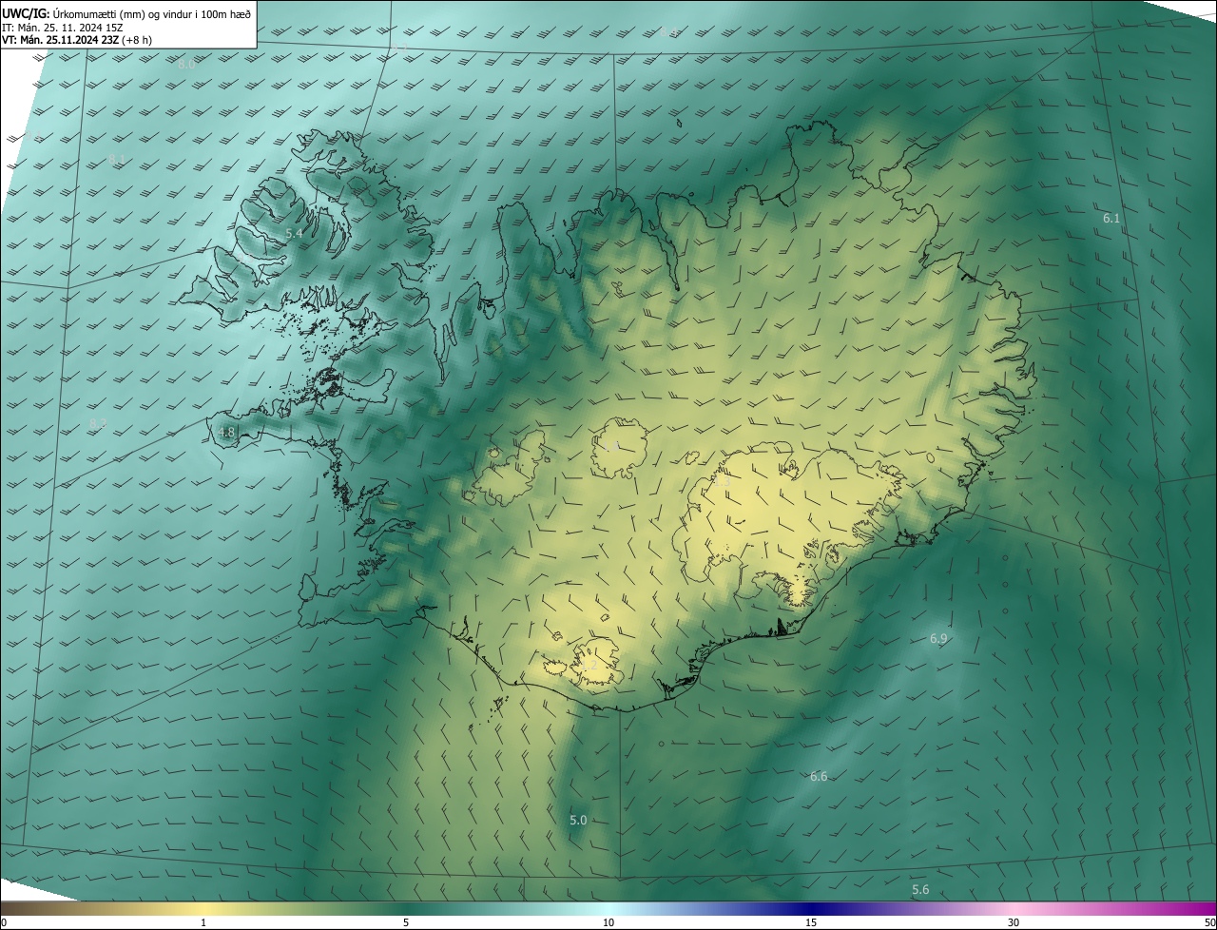This screenshot has width=1217, height=930.
Task: Click the faint 8.1 value west of the Westfjords
Action: point(117,159)
